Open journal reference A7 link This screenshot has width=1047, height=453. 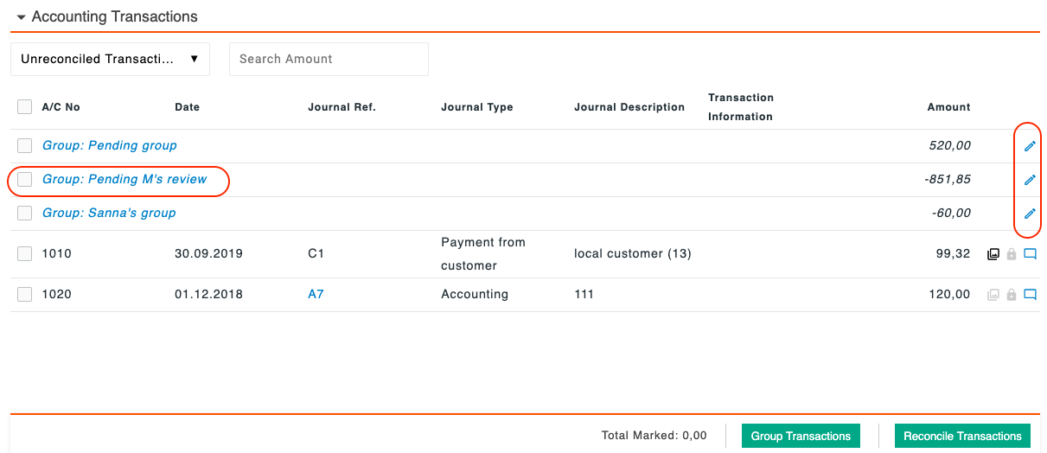point(316,294)
